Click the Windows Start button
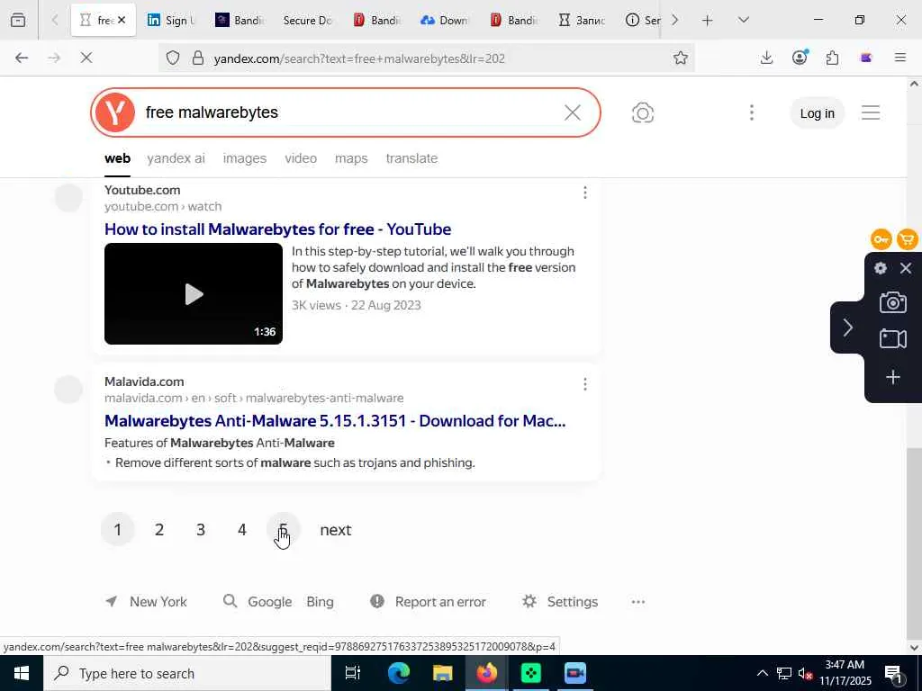This screenshot has height=691, width=922. point(22,673)
